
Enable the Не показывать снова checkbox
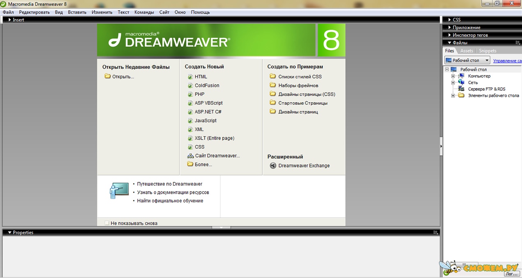(x=107, y=223)
